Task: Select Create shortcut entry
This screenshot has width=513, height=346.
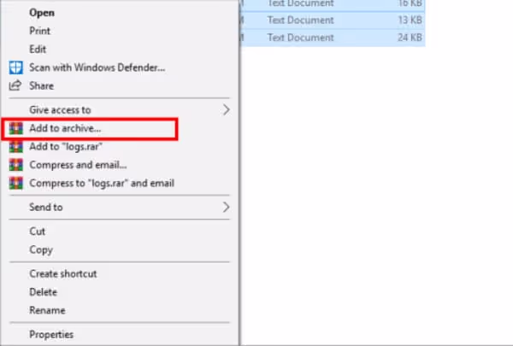Action: point(63,273)
